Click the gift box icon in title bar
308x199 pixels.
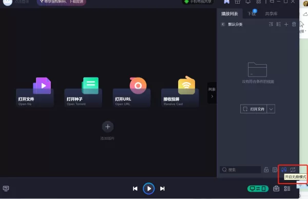coord(237,2)
